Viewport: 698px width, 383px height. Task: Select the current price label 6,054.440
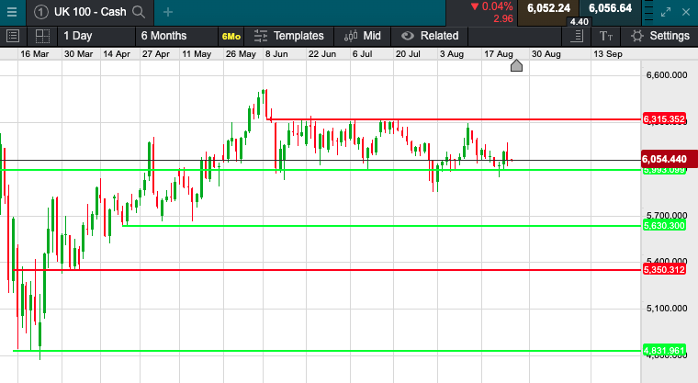[x=669, y=159]
